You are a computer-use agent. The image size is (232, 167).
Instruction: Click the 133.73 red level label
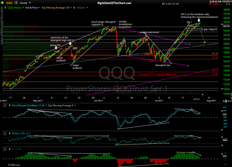[215, 70]
